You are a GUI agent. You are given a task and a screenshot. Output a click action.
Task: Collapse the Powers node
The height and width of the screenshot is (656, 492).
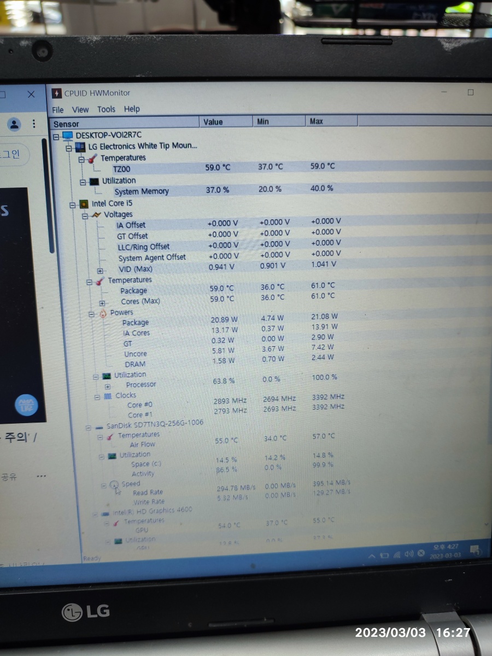tap(91, 314)
